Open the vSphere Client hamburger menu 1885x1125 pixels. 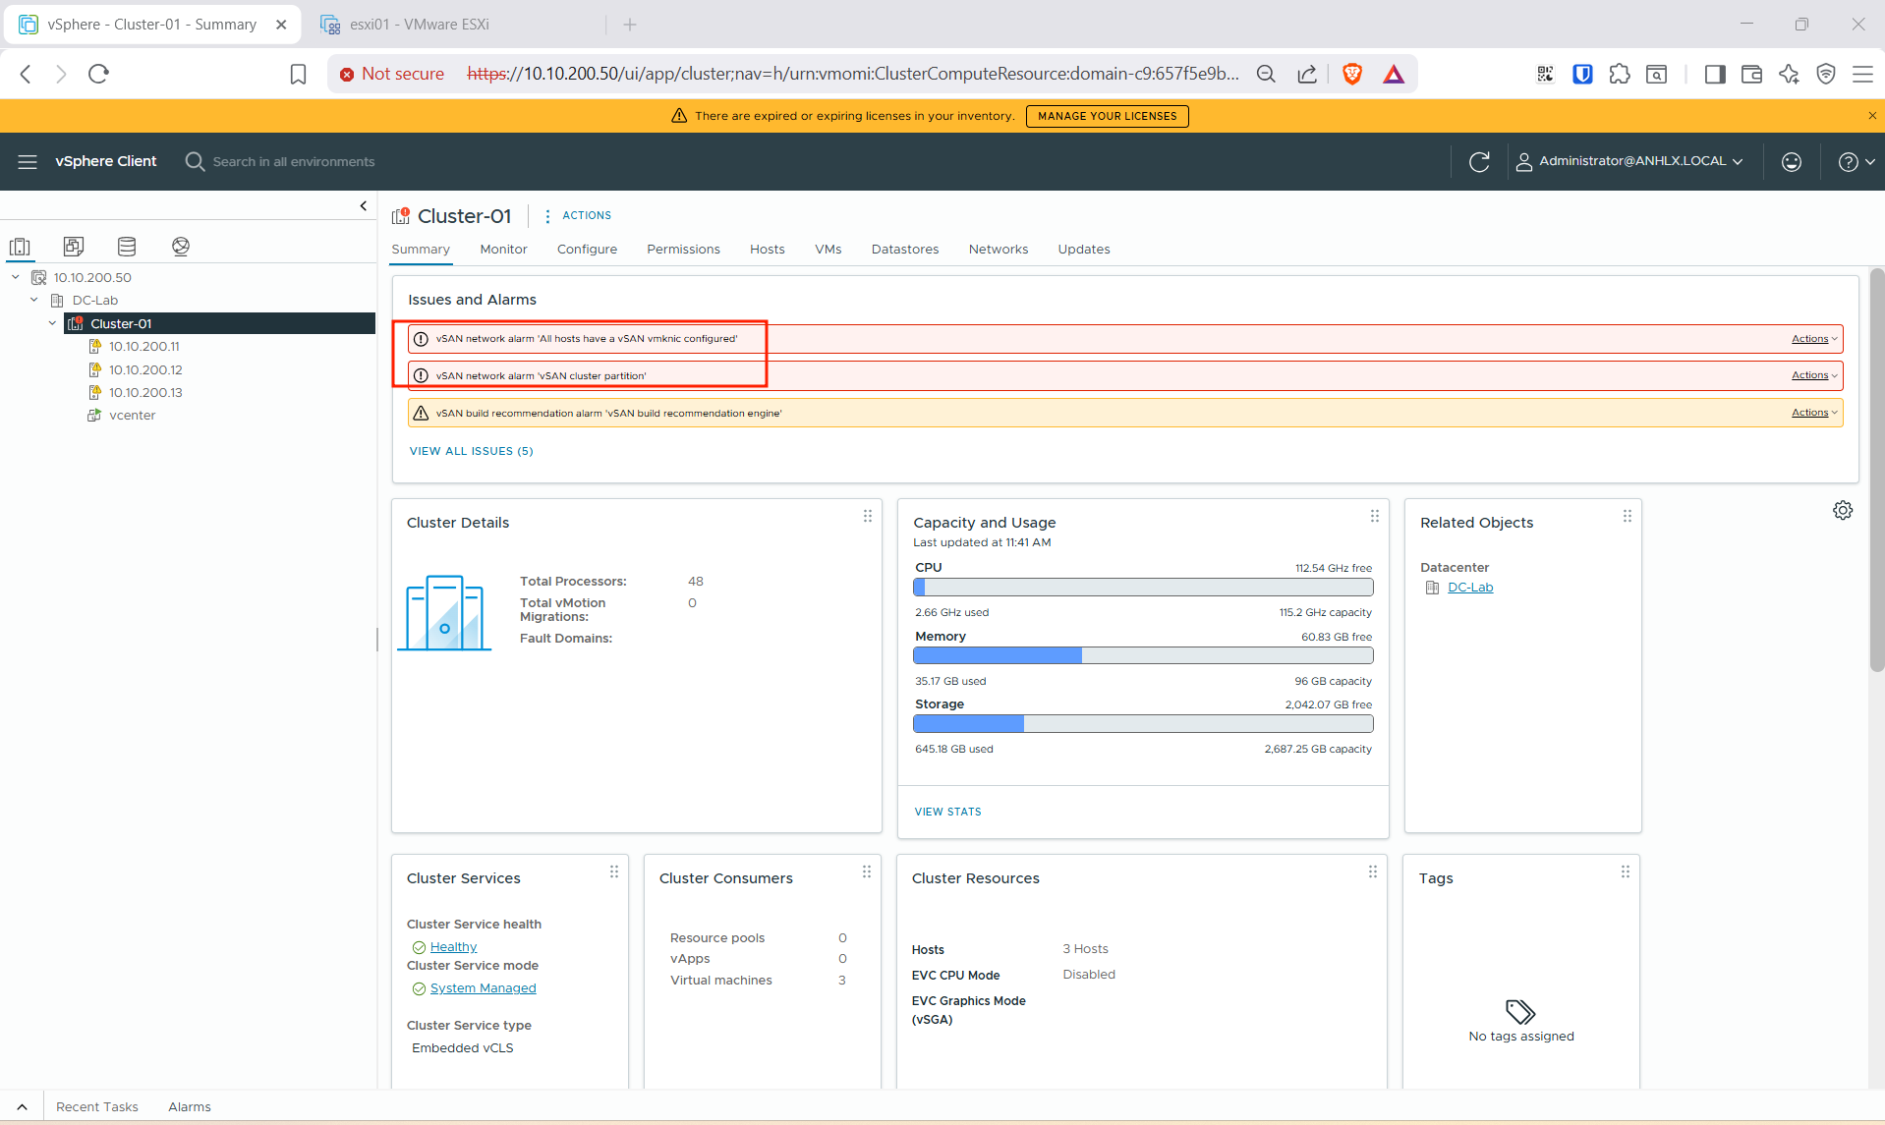coord(28,161)
